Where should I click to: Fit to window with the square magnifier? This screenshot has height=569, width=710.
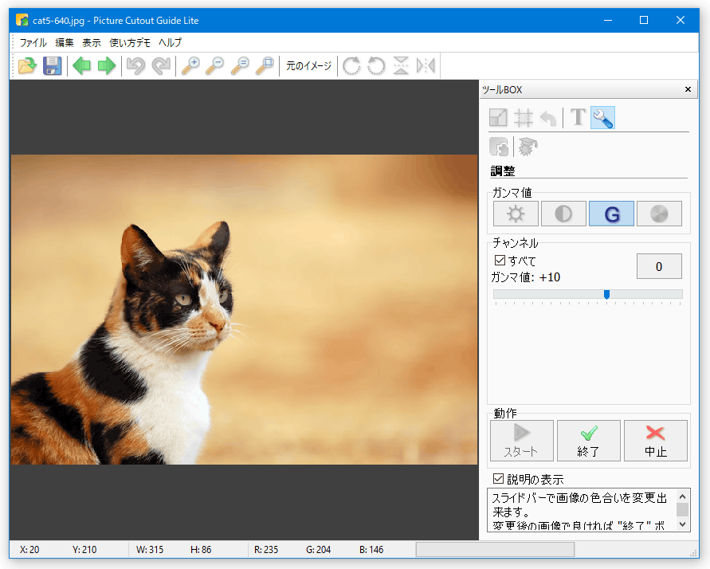pyautogui.click(x=265, y=65)
